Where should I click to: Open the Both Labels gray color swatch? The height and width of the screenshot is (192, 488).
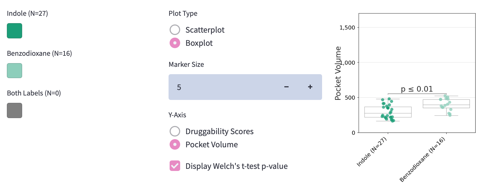(15, 110)
